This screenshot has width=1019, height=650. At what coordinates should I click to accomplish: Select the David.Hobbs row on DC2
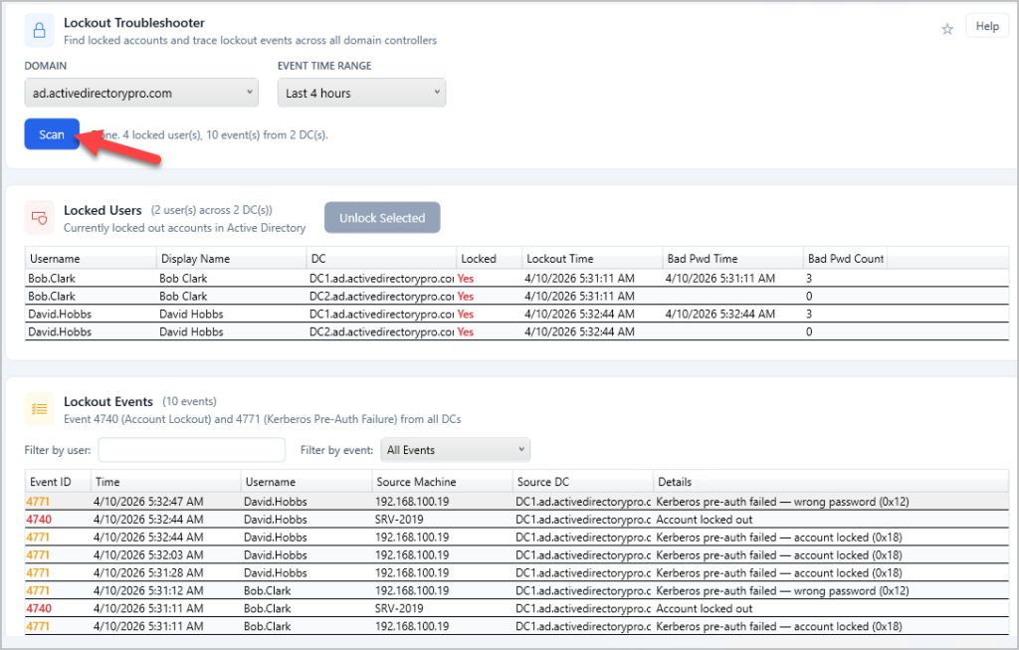point(516,332)
